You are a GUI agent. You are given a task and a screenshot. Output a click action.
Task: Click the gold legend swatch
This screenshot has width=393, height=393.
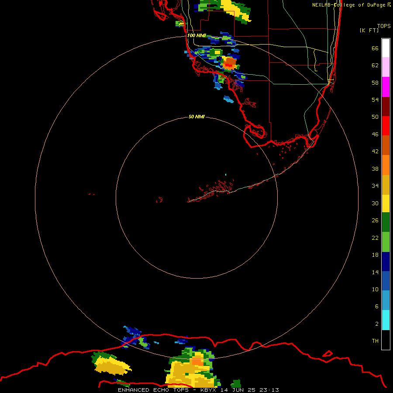pos(386,185)
